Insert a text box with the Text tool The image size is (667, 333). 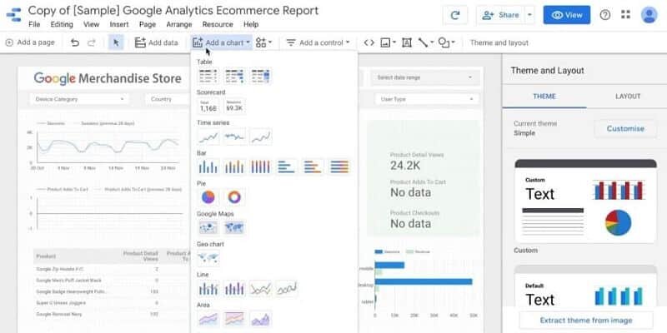pos(407,42)
